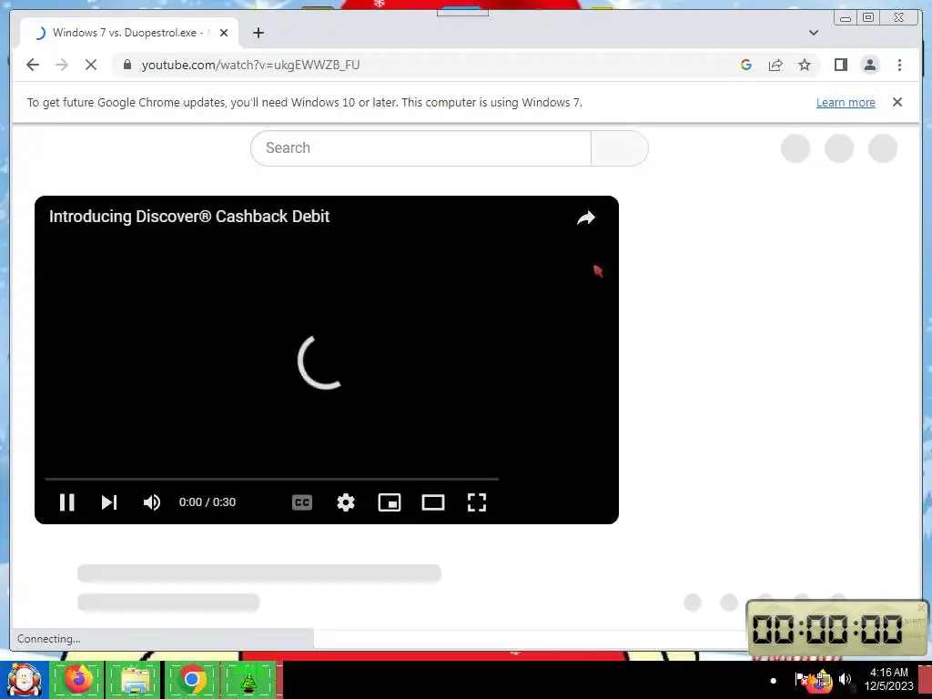Click the Chrome taskbar icon

[x=191, y=680]
